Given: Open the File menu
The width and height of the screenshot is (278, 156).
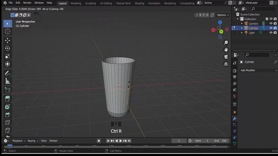Looking at the screenshot, I should click(x=10, y=3).
